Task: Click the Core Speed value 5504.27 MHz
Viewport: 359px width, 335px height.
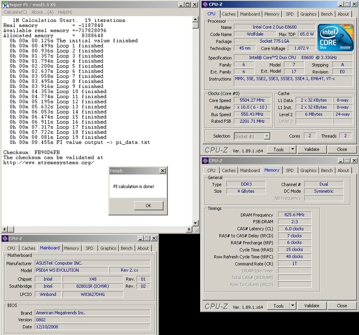Action: [x=252, y=100]
